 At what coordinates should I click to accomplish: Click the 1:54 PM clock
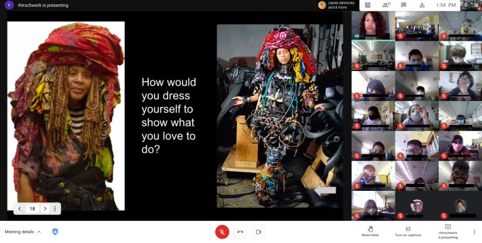pyautogui.click(x=446, y=5)
